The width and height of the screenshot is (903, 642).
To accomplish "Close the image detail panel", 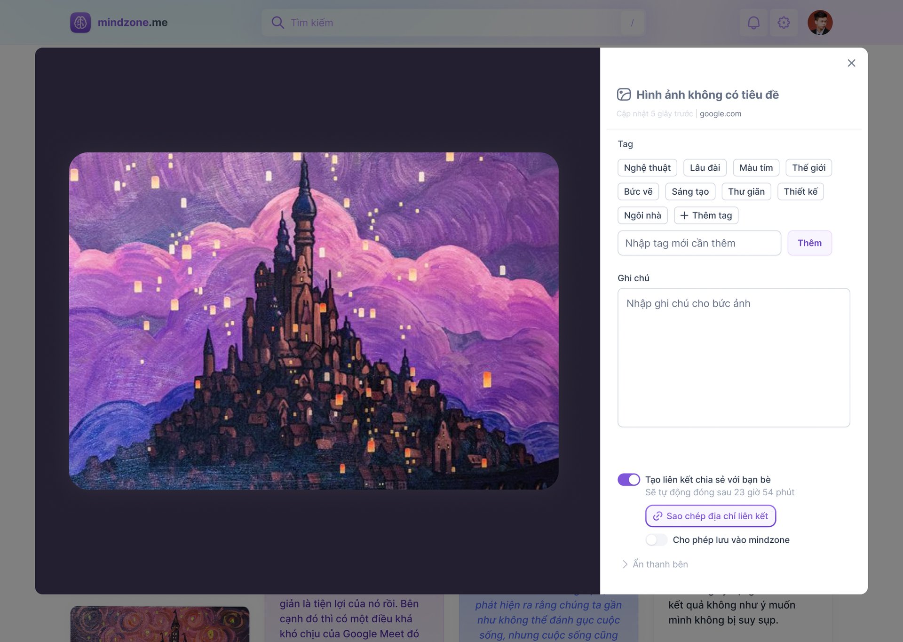I will [851, 63].
